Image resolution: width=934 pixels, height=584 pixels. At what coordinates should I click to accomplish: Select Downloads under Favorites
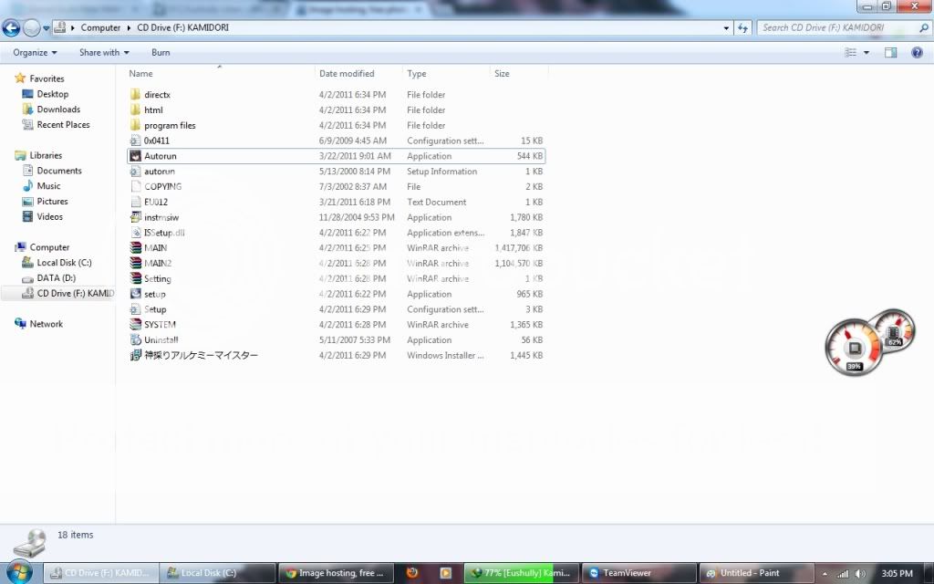coord(58,109)
